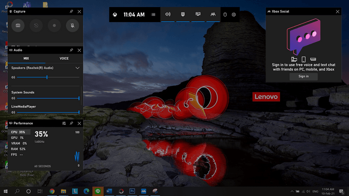Adjust the LineMediaPlayer volume slider

pyautogui.click(x=48, y=112)
